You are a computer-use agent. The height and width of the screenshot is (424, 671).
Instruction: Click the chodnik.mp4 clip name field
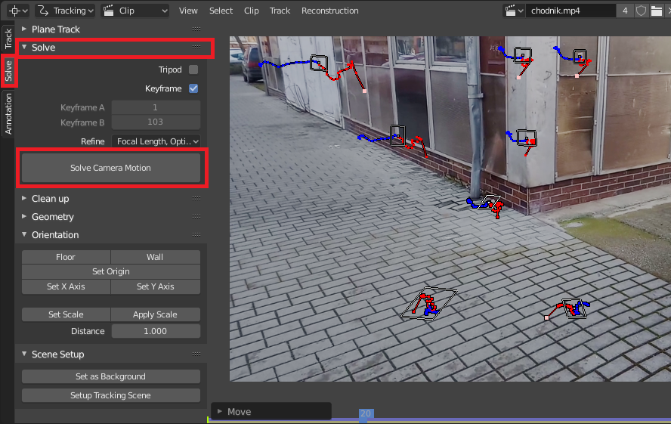click(571, 11)
